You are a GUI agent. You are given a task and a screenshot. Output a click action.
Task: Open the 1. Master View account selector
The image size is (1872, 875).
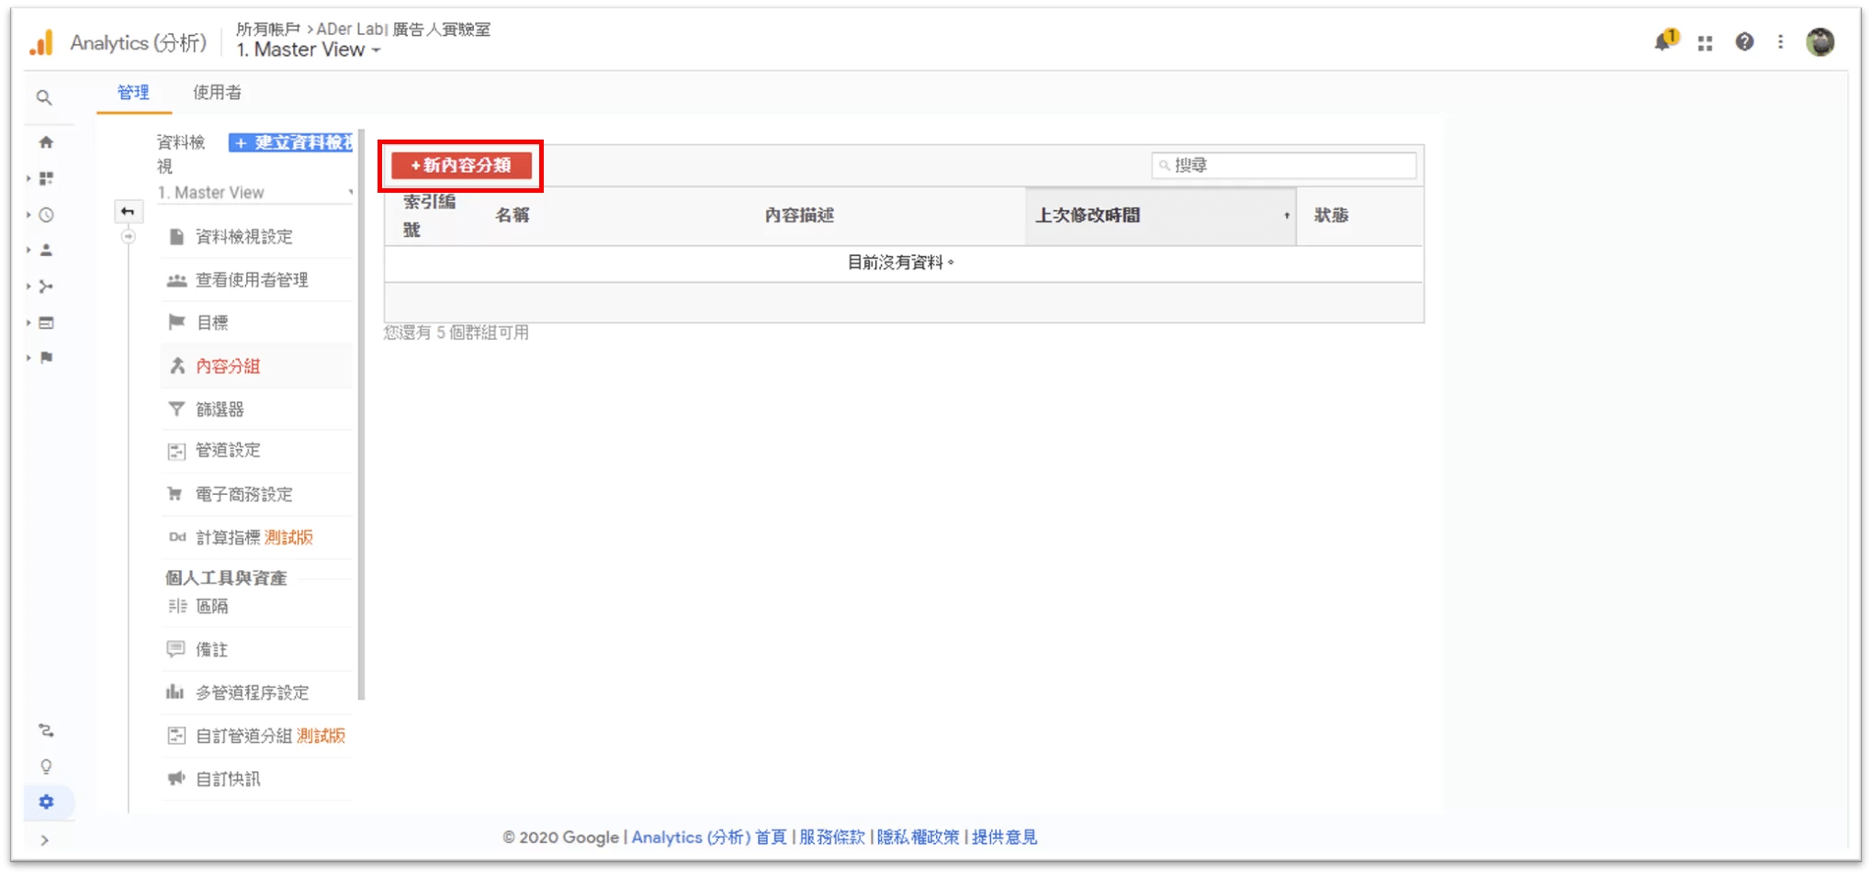pos(309,50)
